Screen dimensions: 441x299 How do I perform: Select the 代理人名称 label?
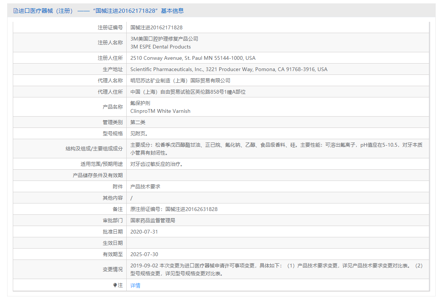point(110,81)
